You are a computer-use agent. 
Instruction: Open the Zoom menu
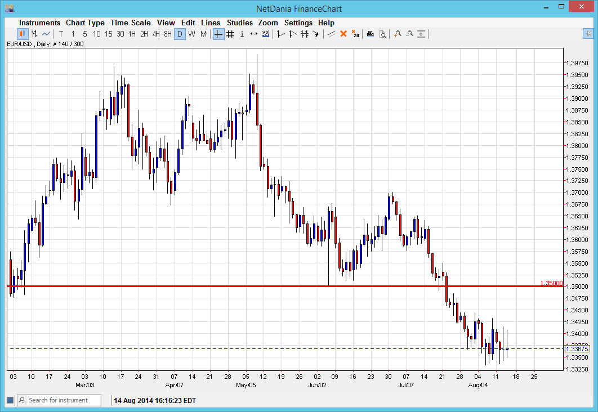tap(268, 23)
